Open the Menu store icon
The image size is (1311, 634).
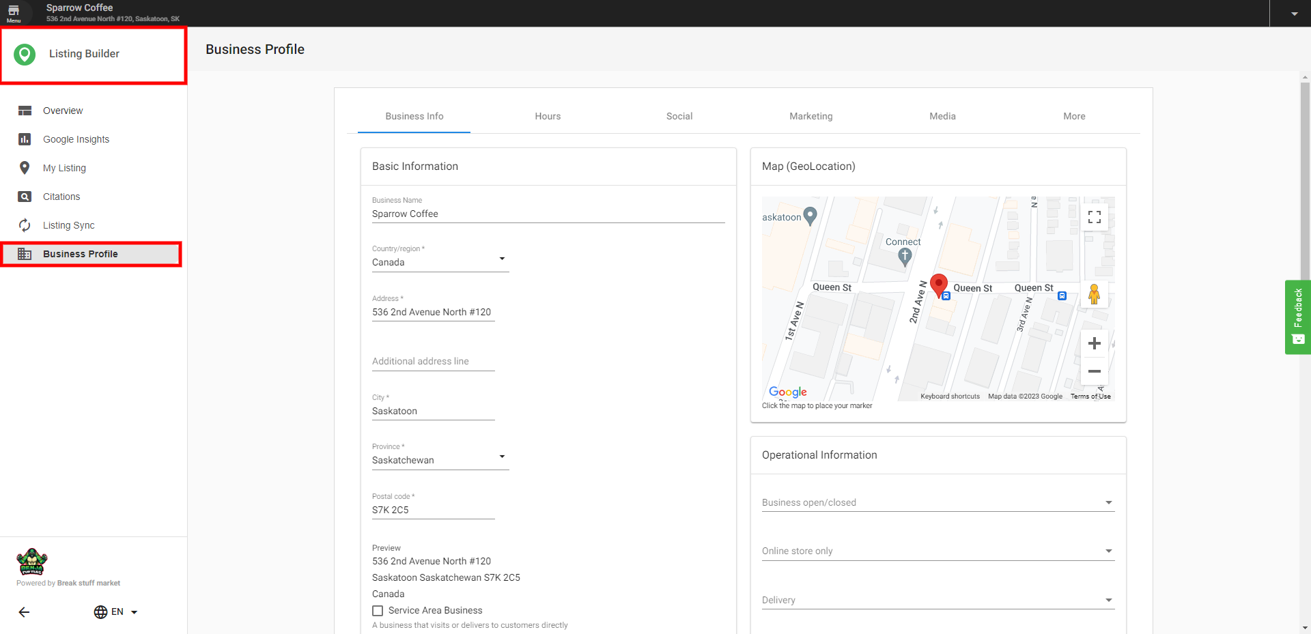(14, 12)
